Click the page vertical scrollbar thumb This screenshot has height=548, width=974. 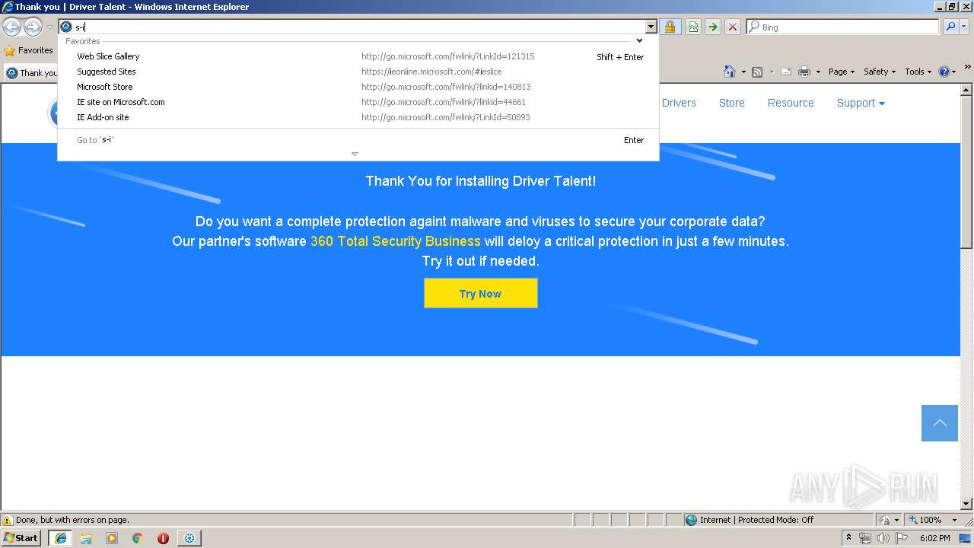click(x=966, y=171)
